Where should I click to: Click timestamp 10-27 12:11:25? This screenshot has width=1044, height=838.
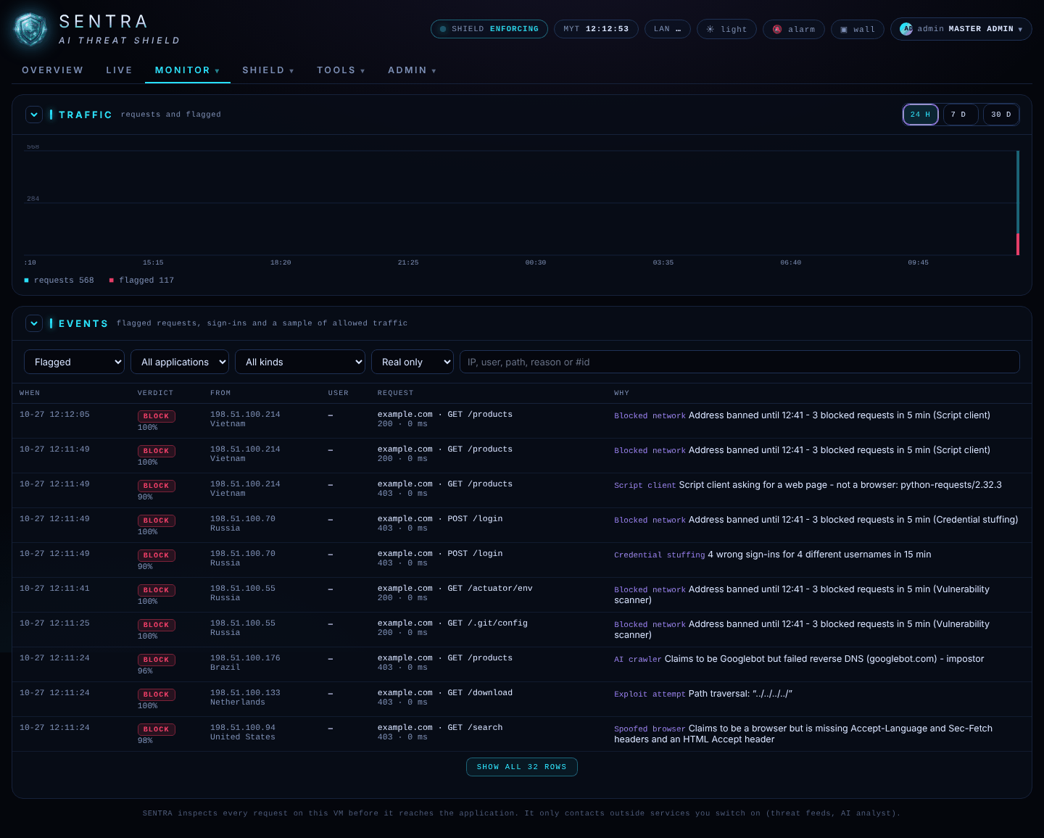[54, 623]
